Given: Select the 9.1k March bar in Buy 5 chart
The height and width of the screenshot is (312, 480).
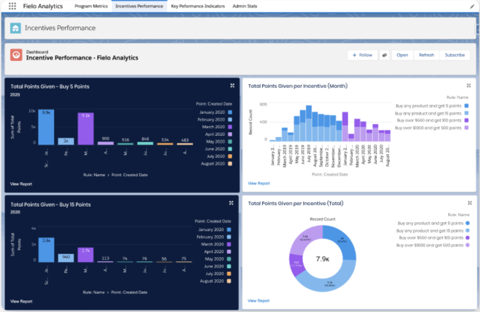Looking at the screenshot, I should click(86, 129).
